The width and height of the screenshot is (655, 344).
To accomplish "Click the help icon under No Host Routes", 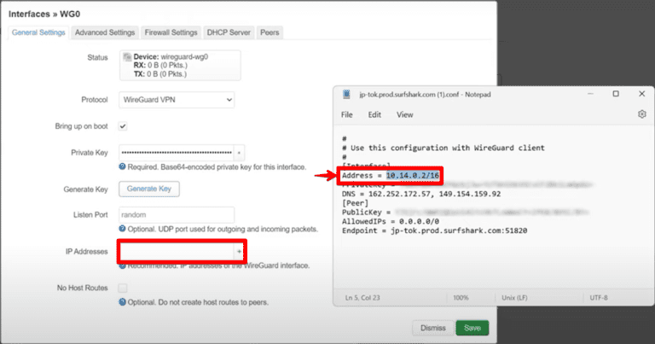I will (124, 302).
